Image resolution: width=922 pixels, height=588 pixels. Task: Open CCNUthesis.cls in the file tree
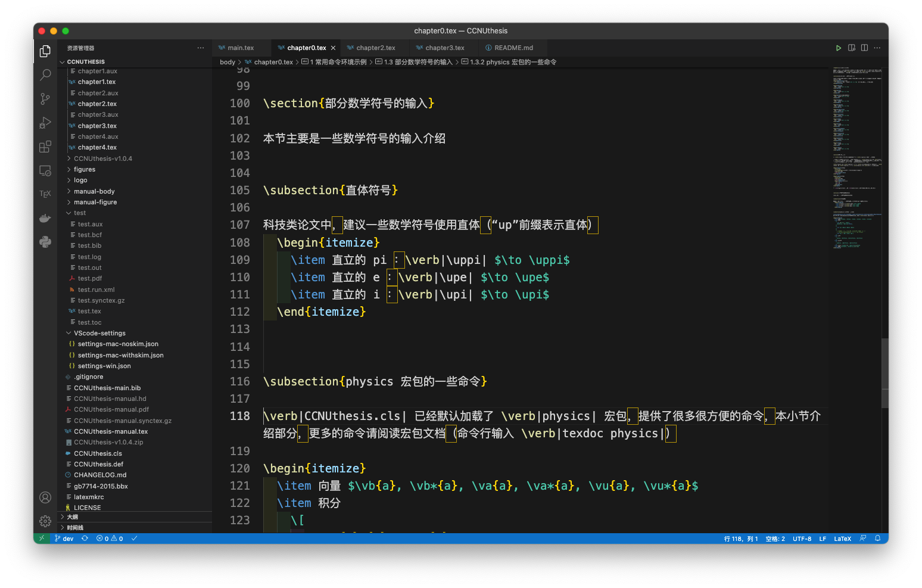(x=98, y=453)
